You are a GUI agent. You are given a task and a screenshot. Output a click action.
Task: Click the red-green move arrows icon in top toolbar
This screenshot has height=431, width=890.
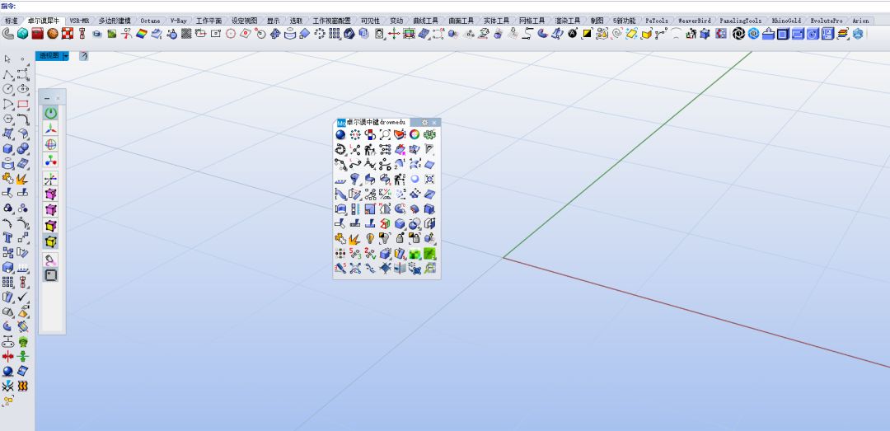coord(394,34)
